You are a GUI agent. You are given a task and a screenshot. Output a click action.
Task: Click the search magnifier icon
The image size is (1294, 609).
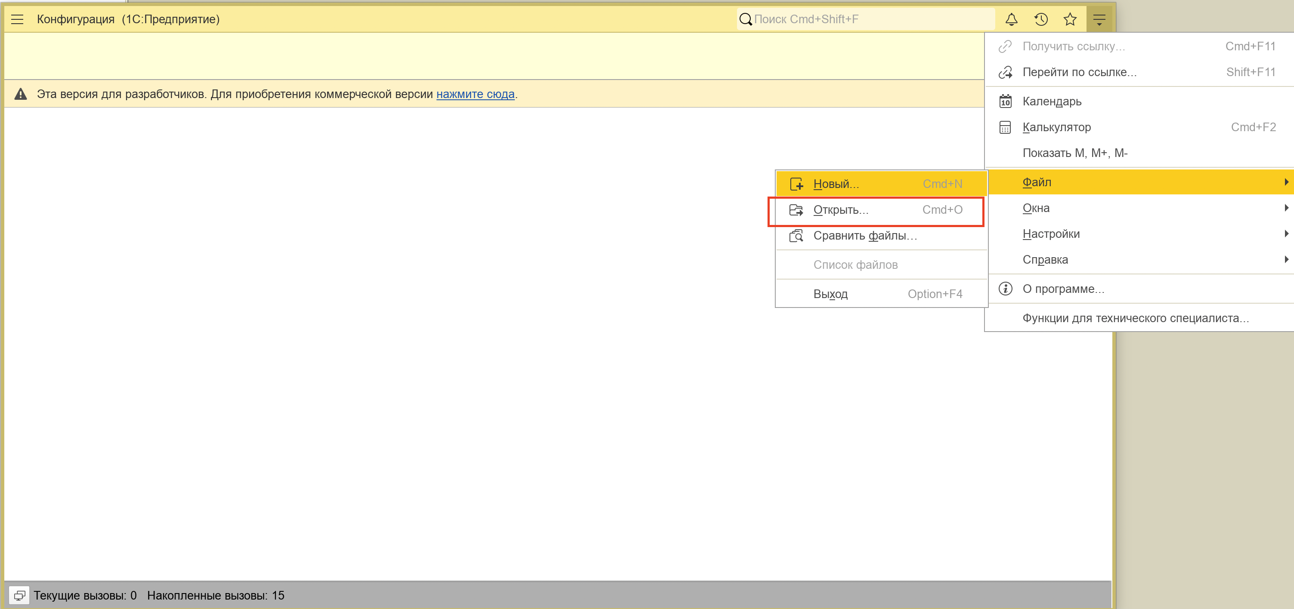746,19
